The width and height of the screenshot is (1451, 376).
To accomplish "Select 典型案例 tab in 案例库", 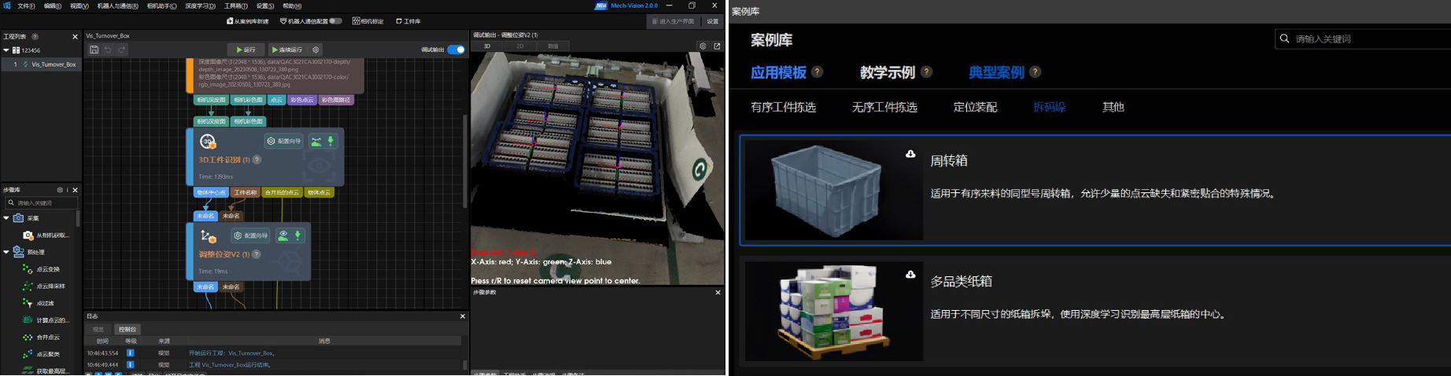I will click(x=996, y=72).
